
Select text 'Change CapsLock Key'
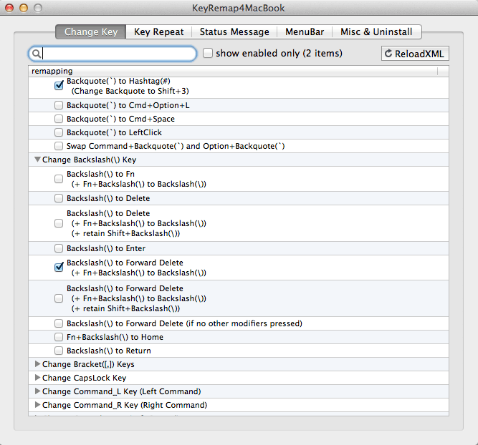tap(84, 378)
